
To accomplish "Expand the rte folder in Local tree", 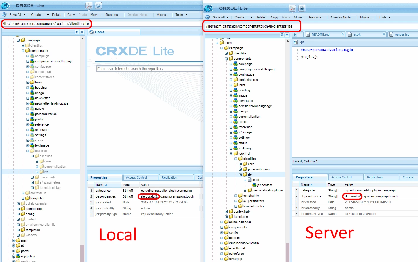I will click(37, 172).
